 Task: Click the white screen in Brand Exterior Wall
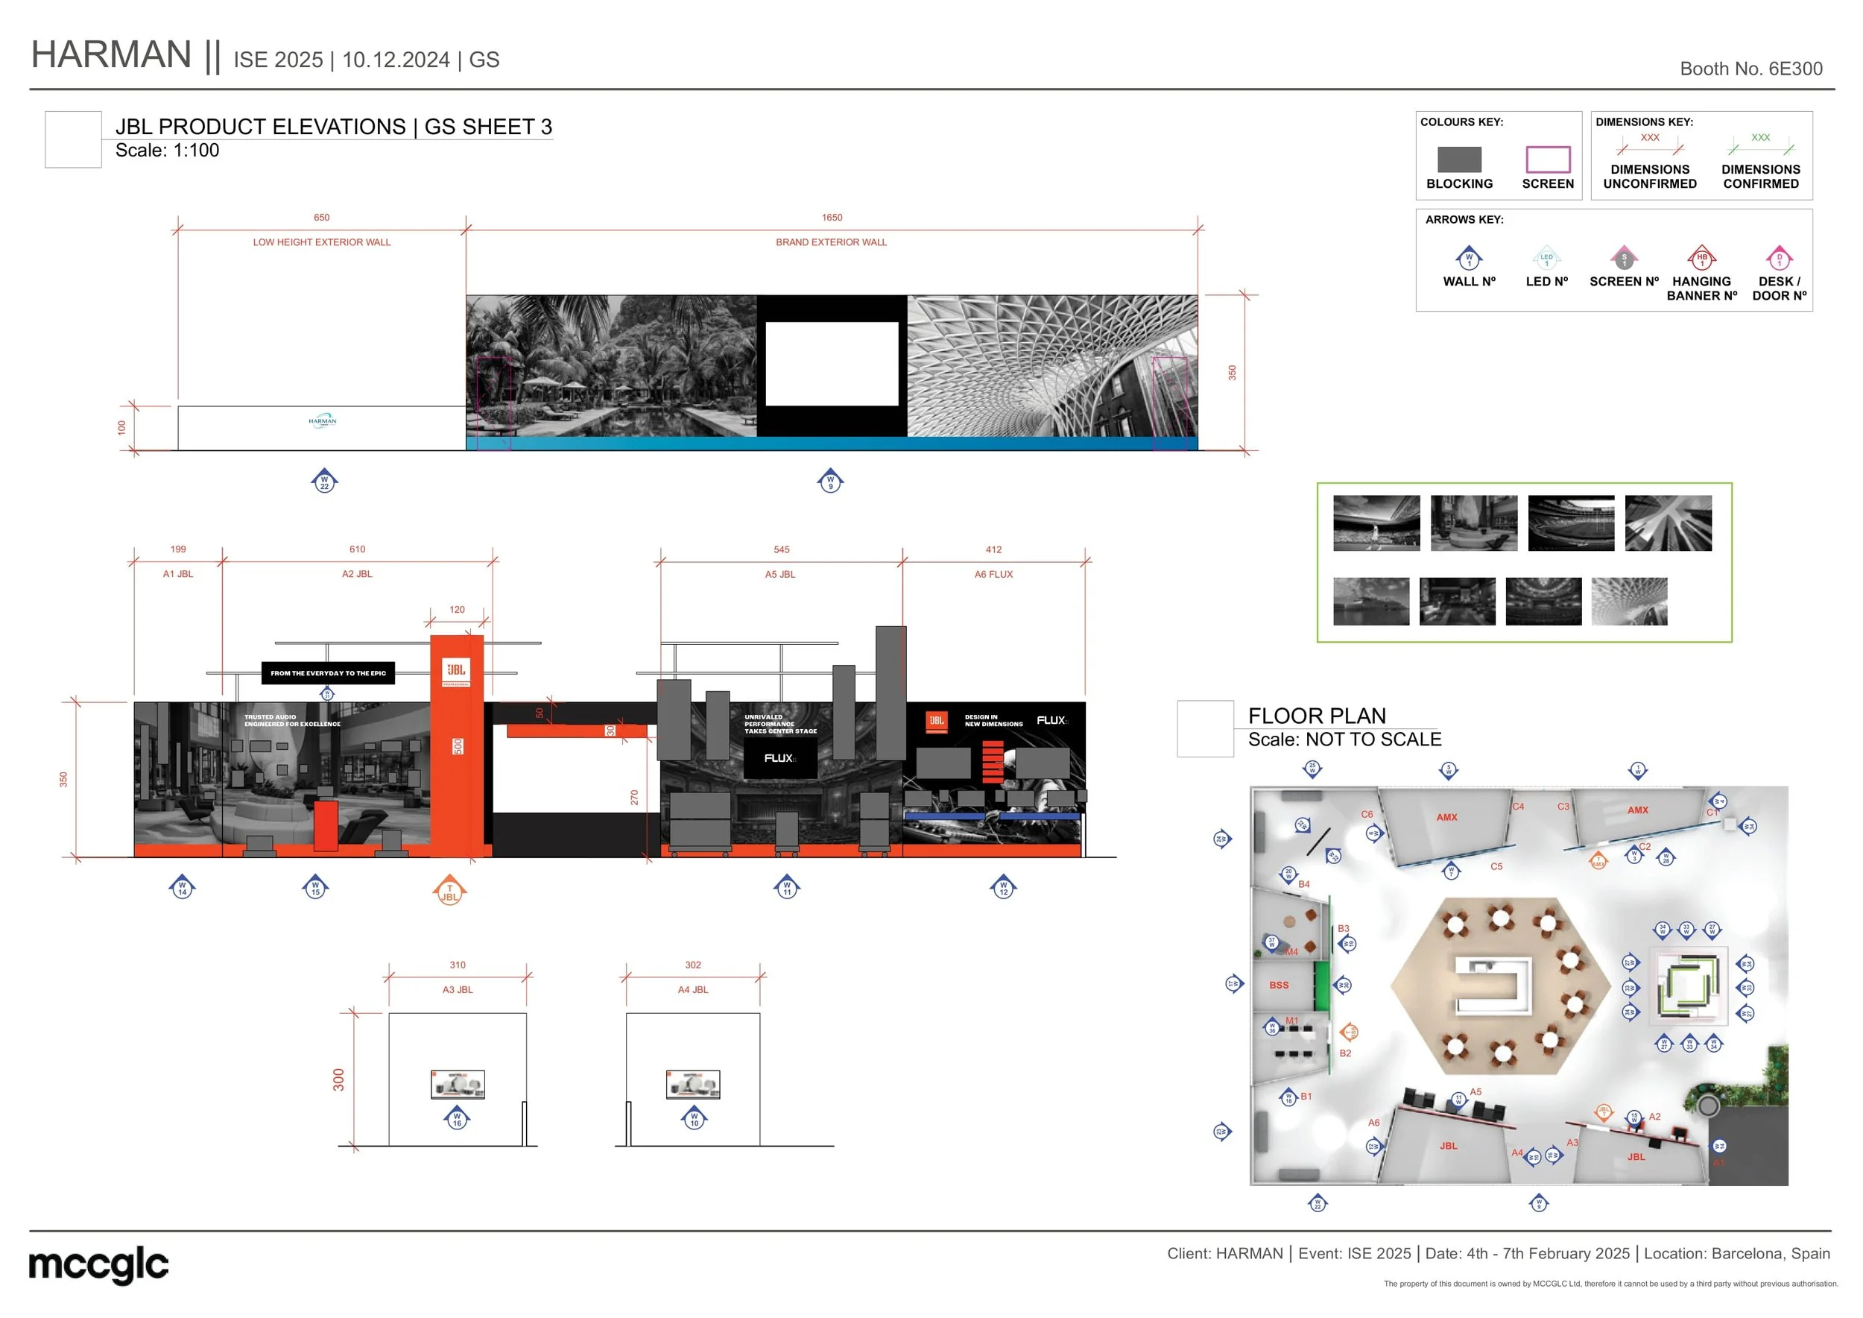tap(832, 364)
